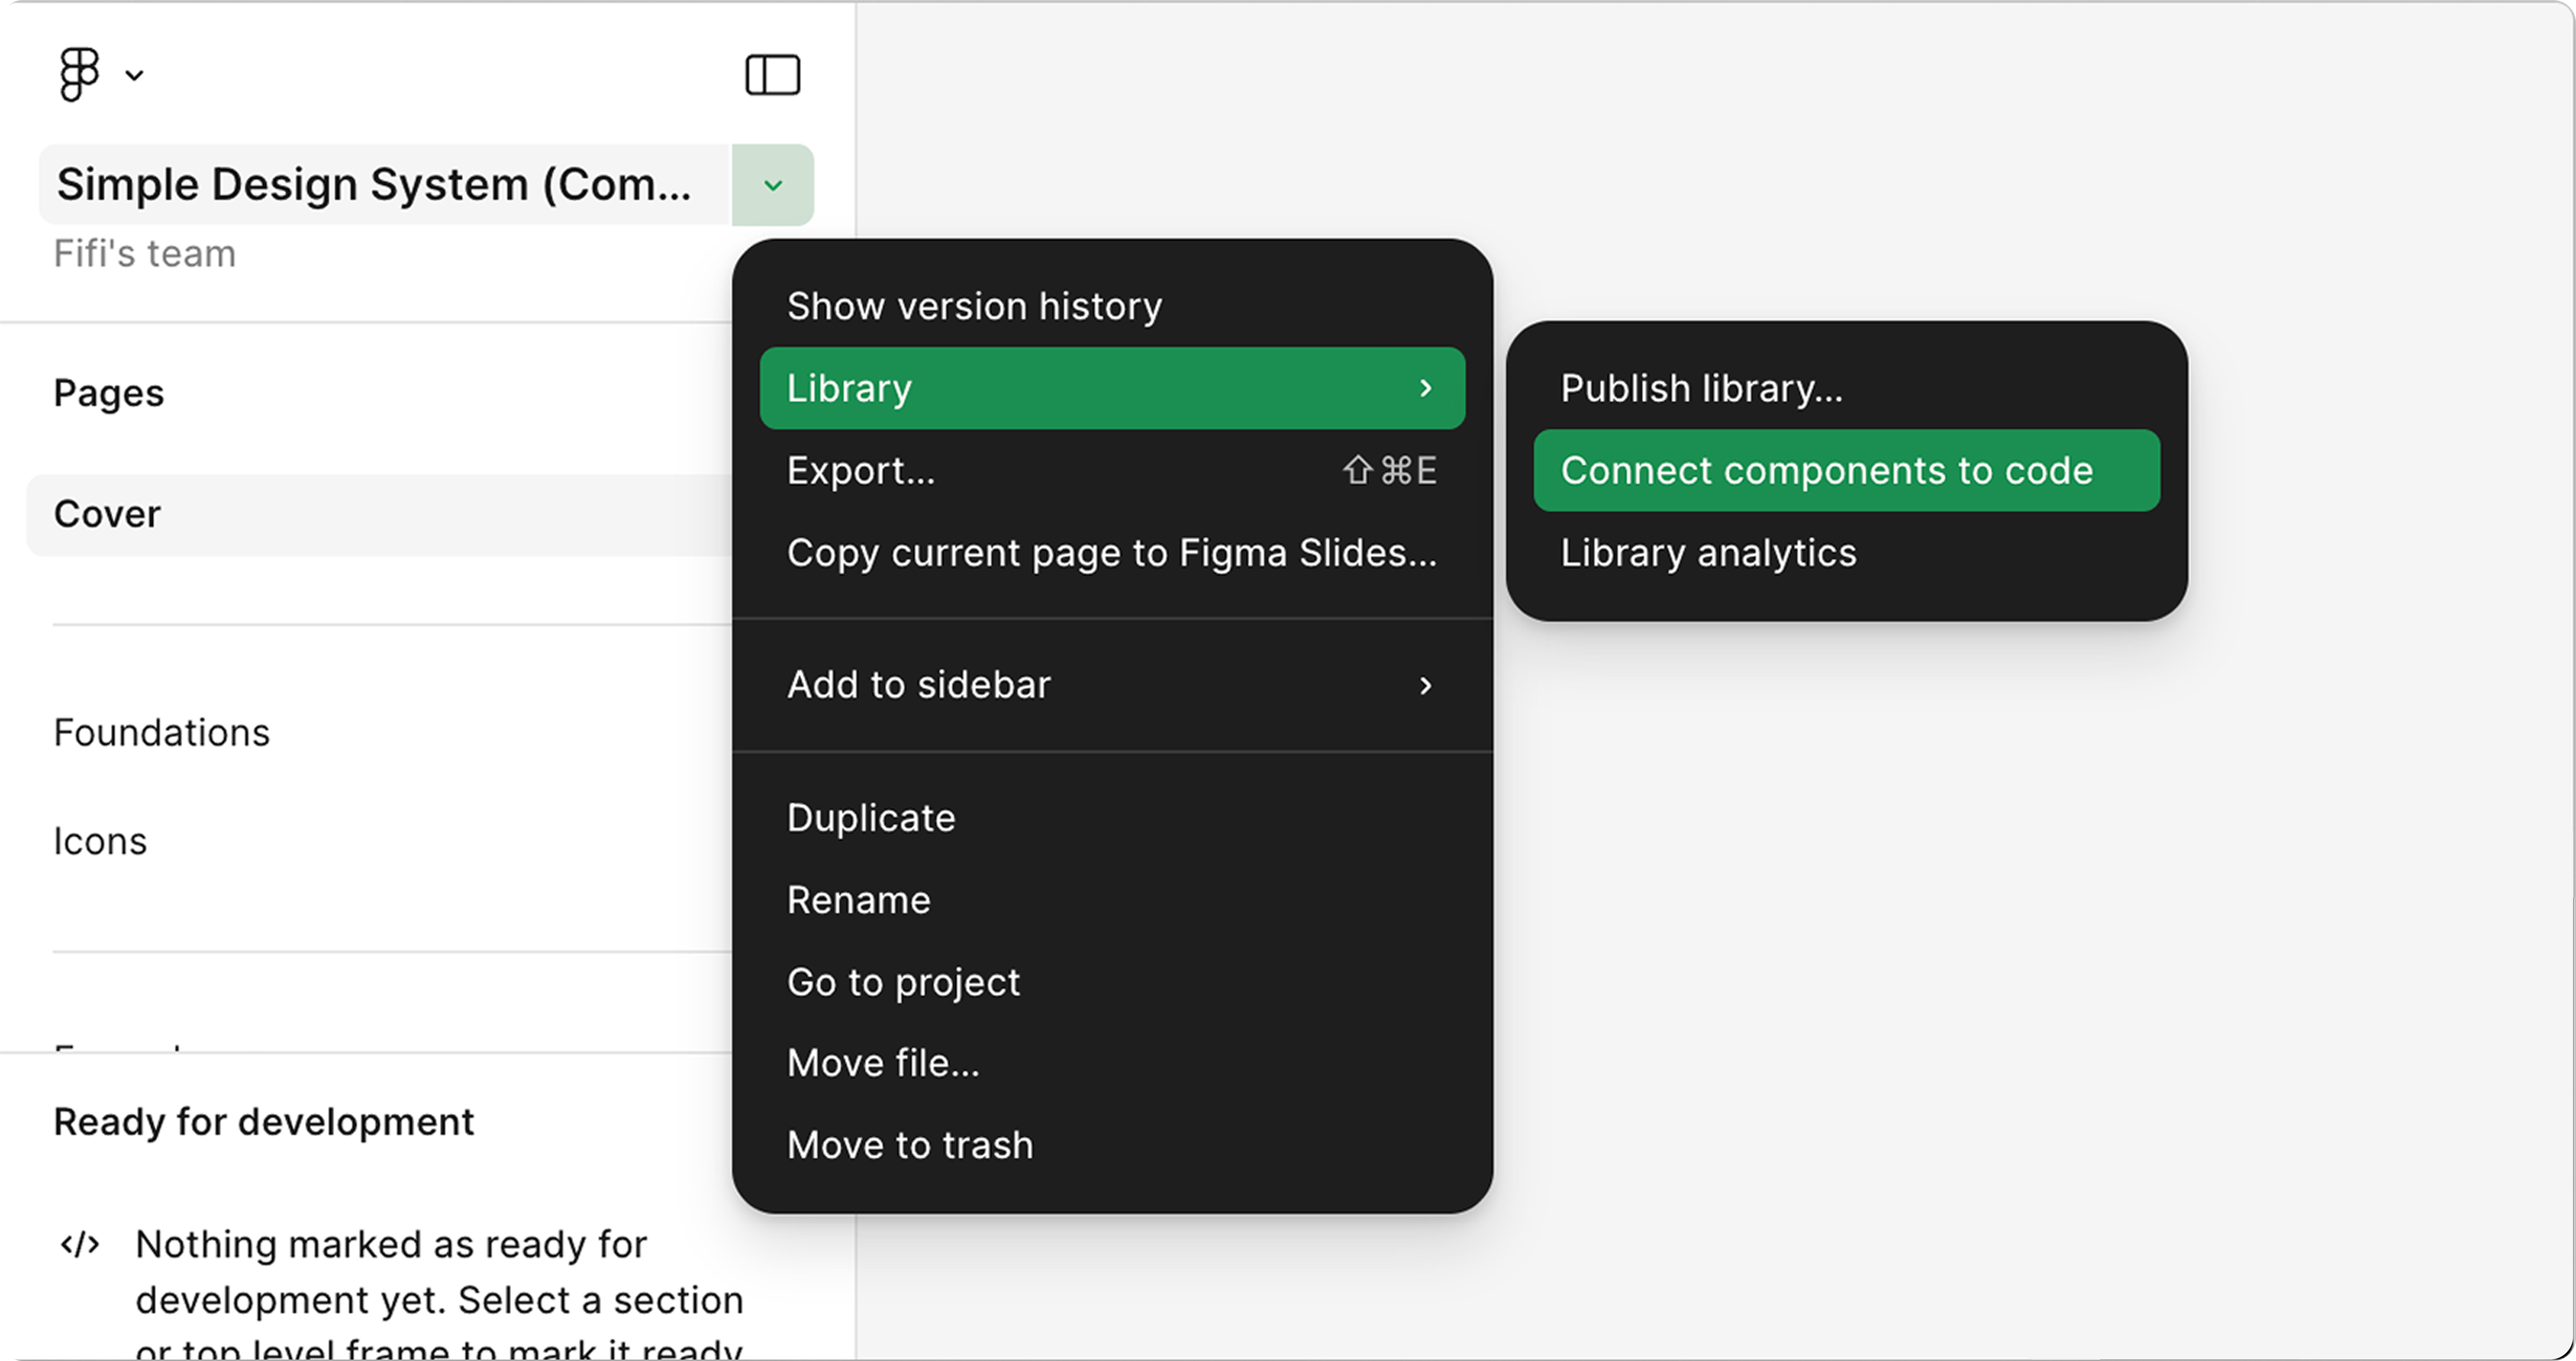
Task: Click Go to project option
Action: coord(903,982)
